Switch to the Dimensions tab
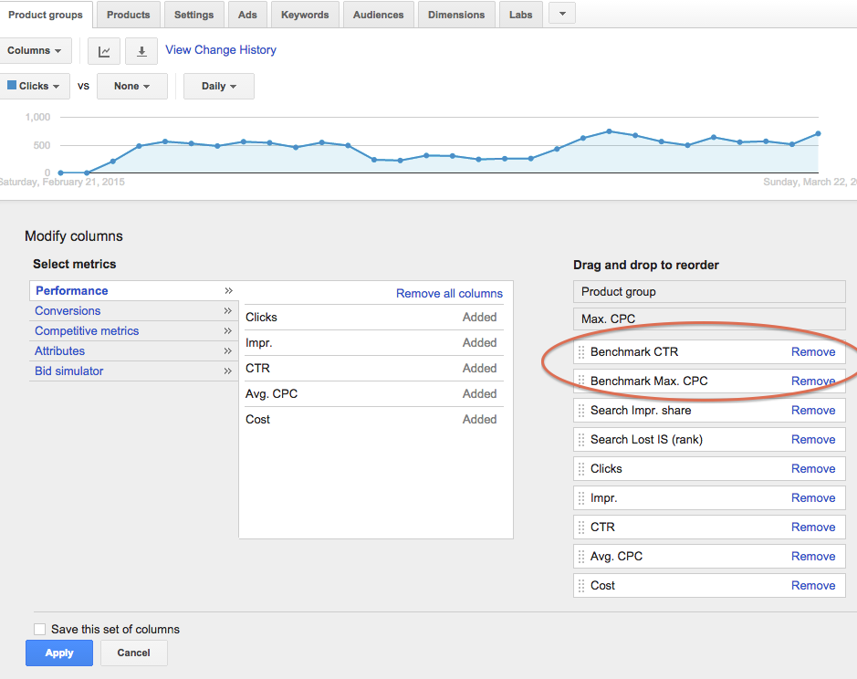Screen dimensions: 857x679 [456, 15]
